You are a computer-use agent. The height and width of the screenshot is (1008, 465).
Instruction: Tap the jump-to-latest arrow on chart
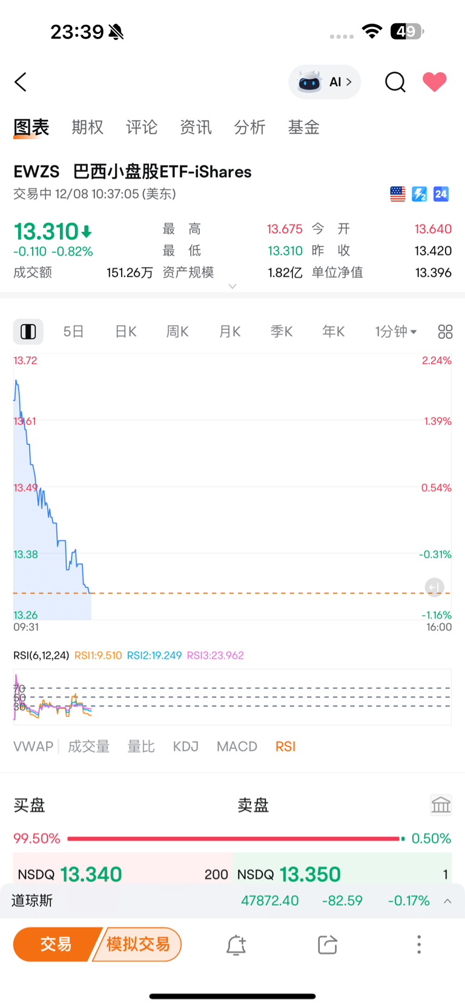[434, 587]
